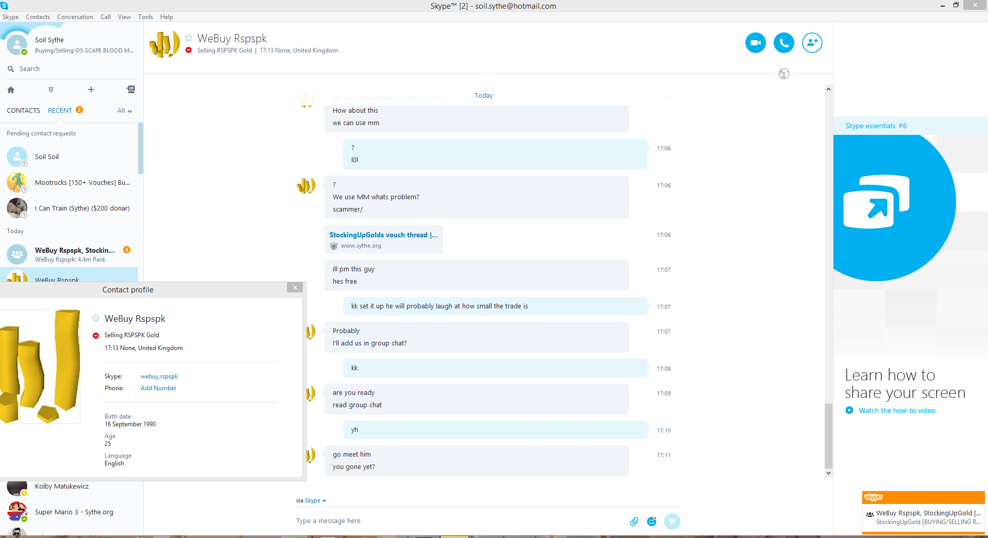988x538 pixels.
Task: Open Soil Soil pending contact request
Action: tap(69, 157)
